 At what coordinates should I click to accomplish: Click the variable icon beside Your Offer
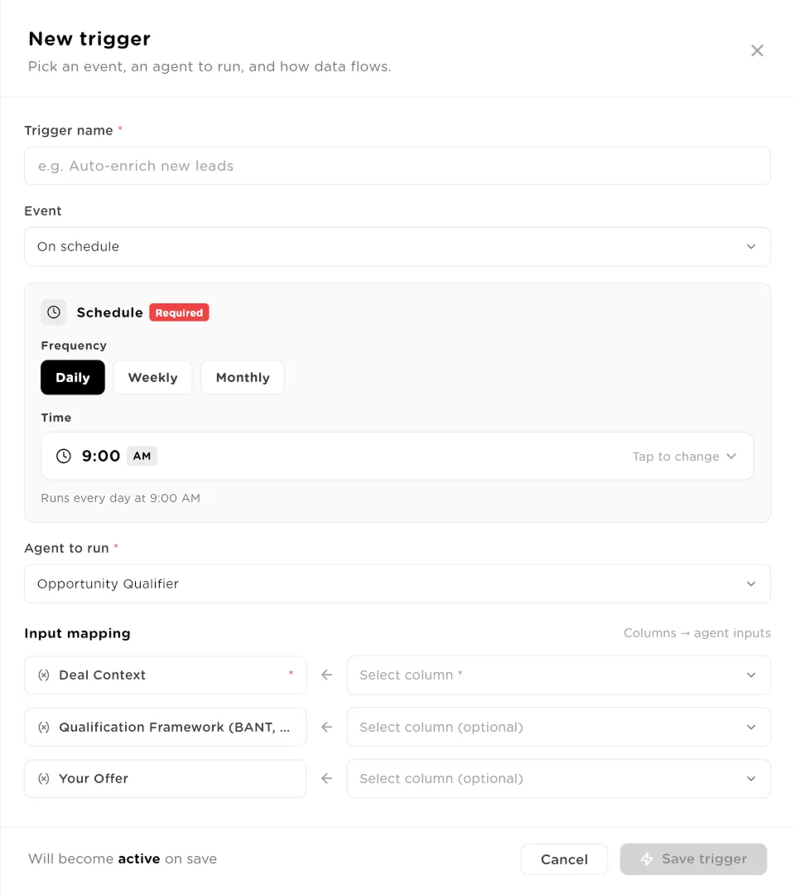point(44,778)
